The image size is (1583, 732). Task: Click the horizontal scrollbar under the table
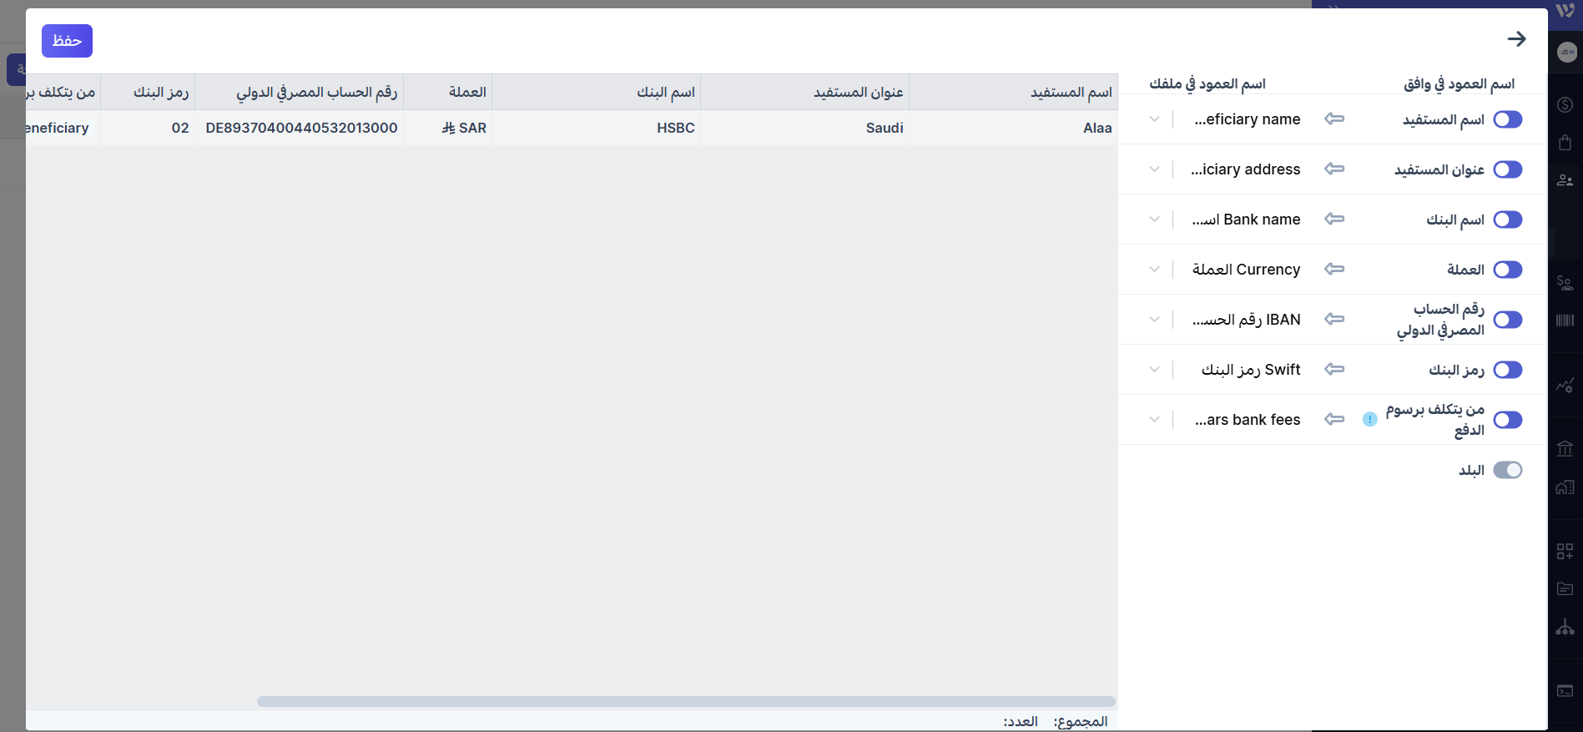685,701
